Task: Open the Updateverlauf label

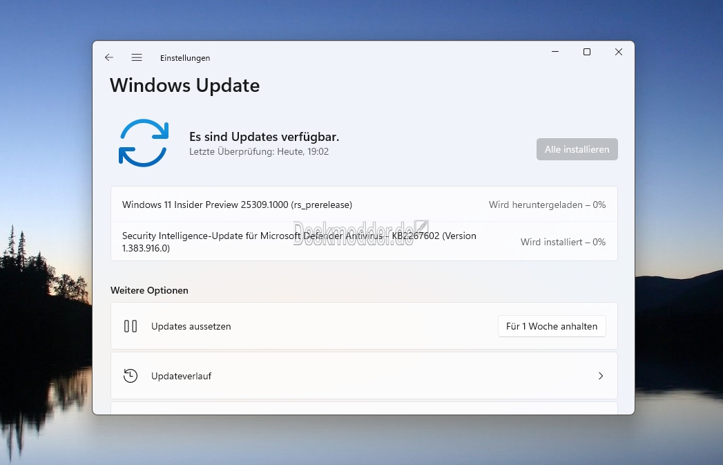Action: point(181,376)
